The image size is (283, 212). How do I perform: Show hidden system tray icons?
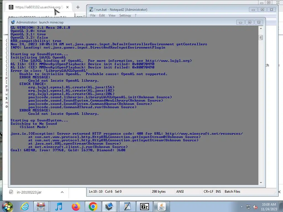(242, 207)
